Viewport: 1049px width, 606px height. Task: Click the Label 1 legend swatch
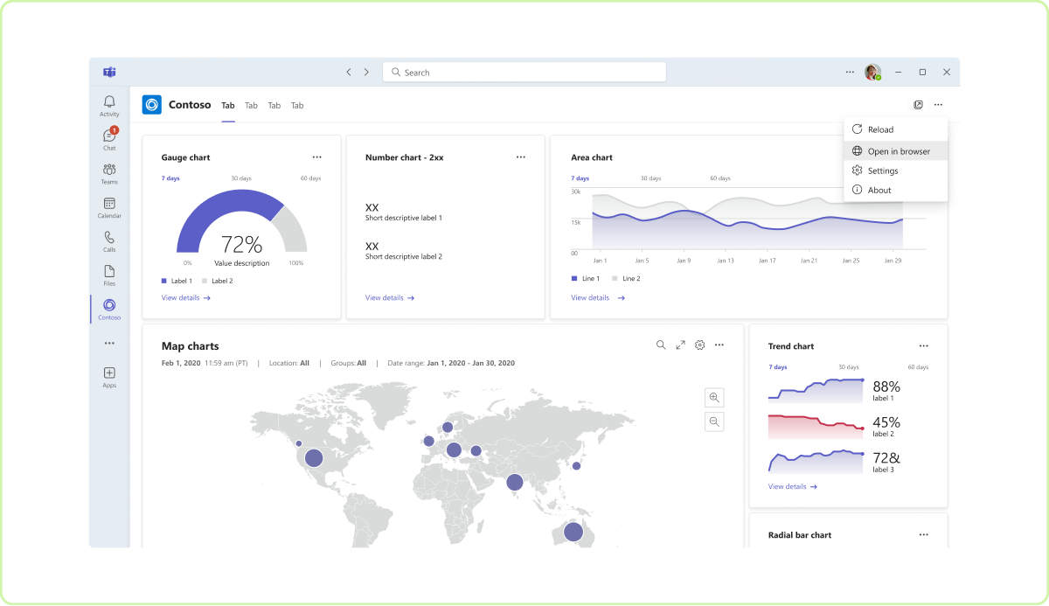(163, 281)
